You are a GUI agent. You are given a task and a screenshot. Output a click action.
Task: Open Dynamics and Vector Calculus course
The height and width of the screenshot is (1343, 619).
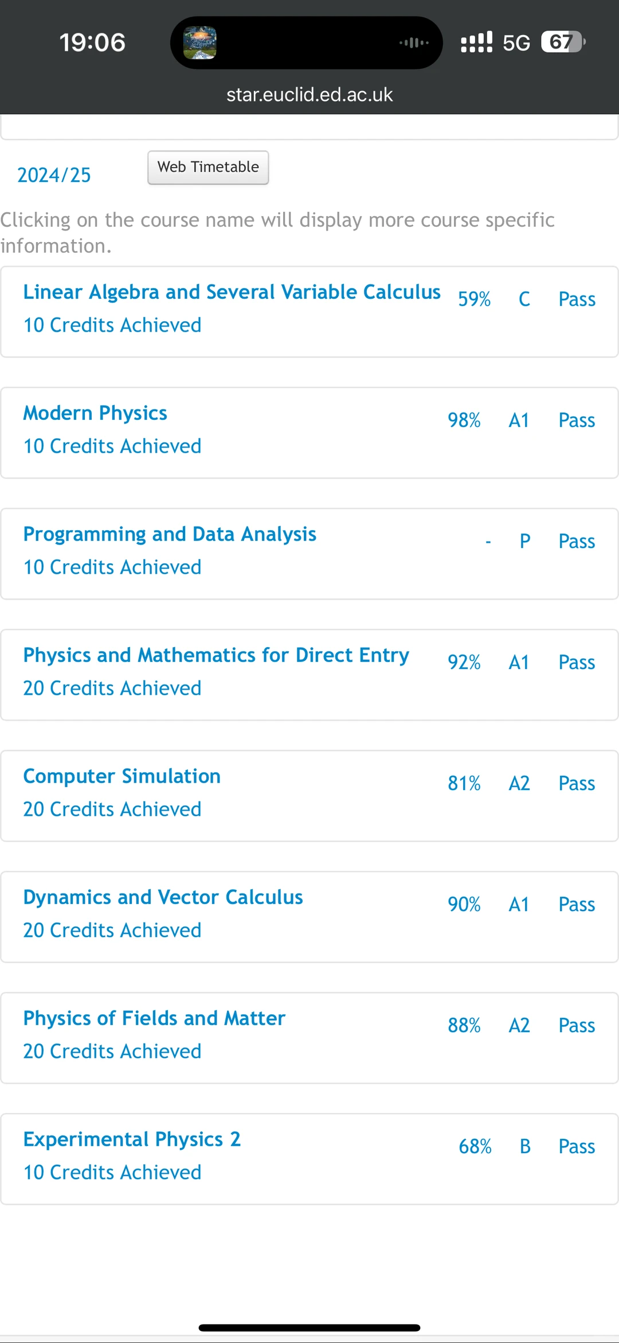click(163, 897)
